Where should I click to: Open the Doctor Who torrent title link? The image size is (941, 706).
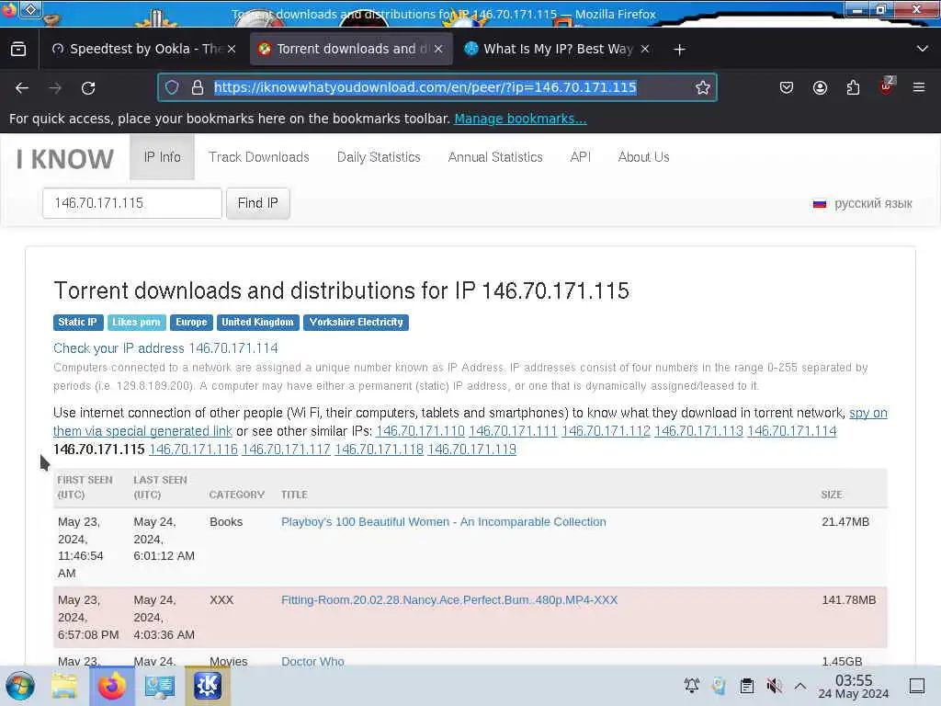tap(312, 661)
